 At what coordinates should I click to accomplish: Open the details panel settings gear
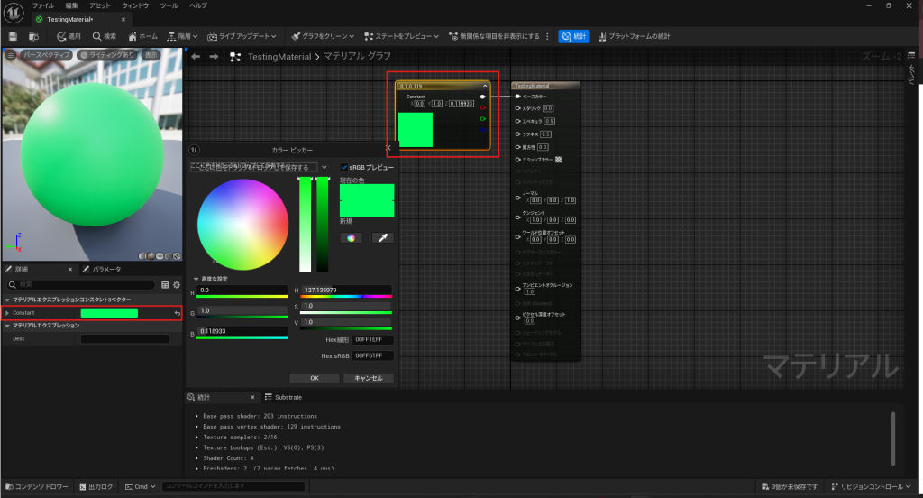[x=177, y=284]
